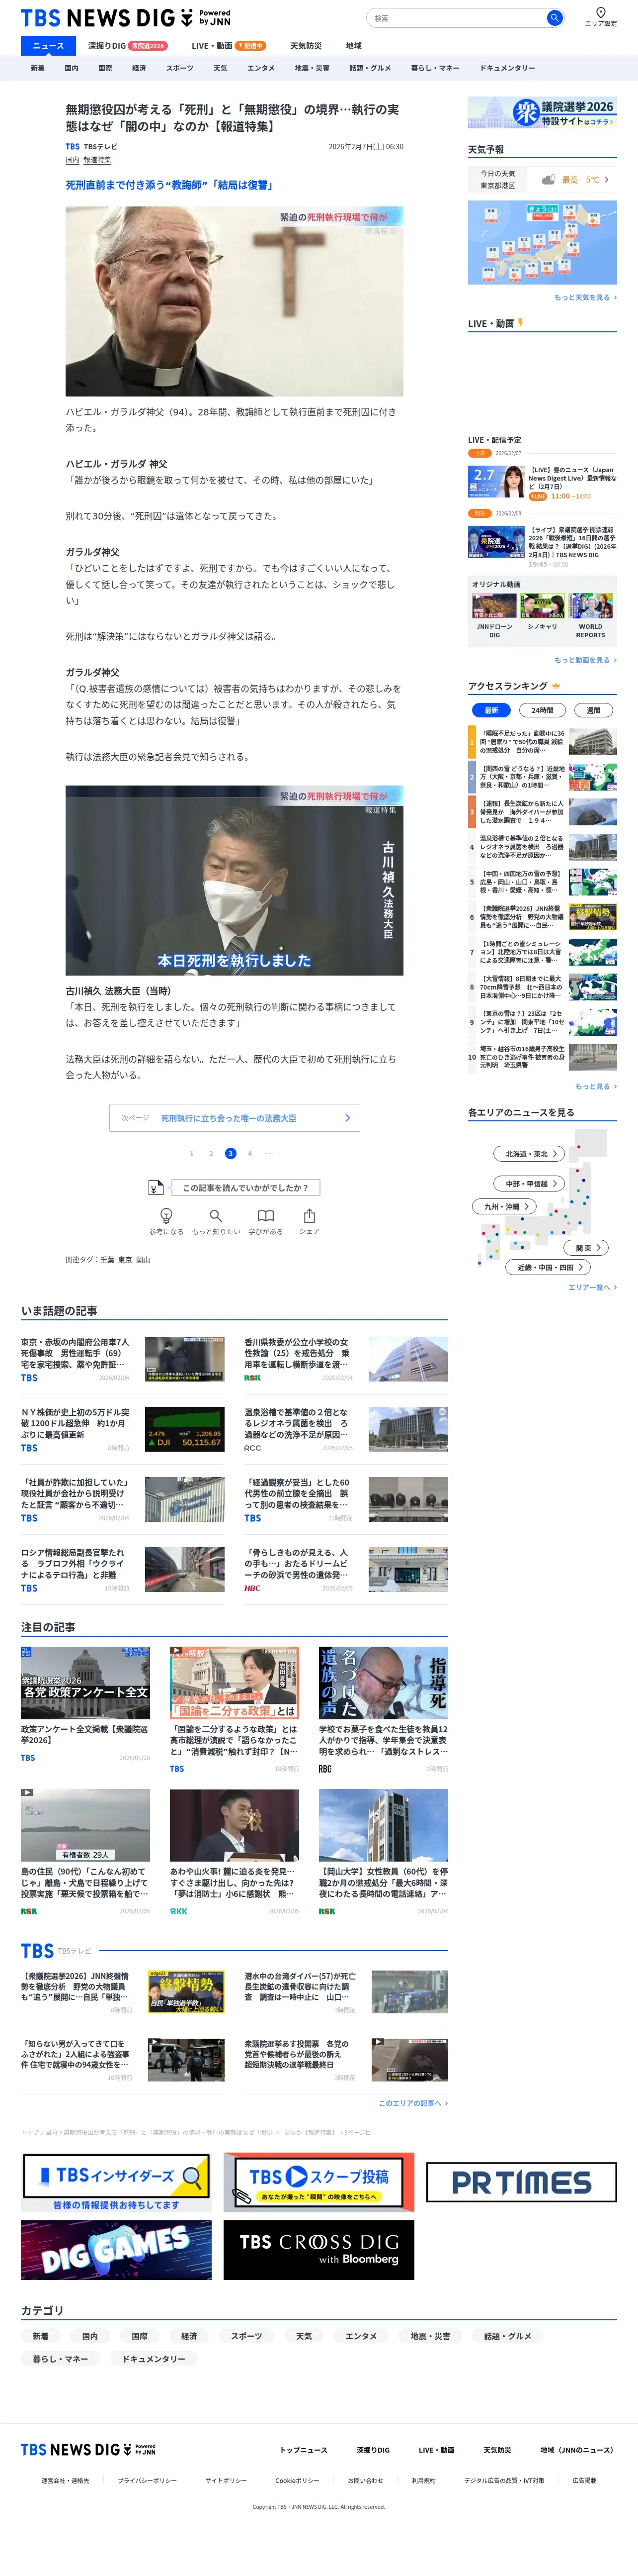Open エリア設定 location pin icon
Image resolution: width=638 pixels, height=2576 pixels.
[600, 13]
